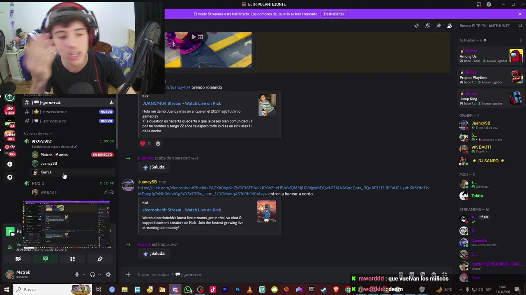Viewport: 526px width, 295px height.
Task: Open Actividad settings gear icon
Action: pyautogui.click(x=485, y=40)
